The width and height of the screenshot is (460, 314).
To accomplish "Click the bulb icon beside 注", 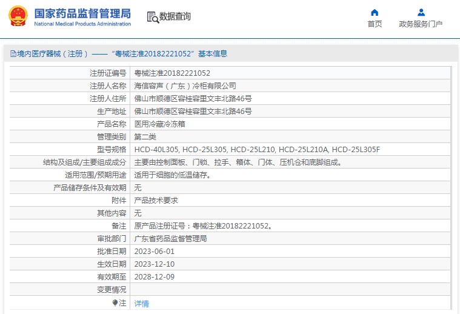I will [115, 302].
